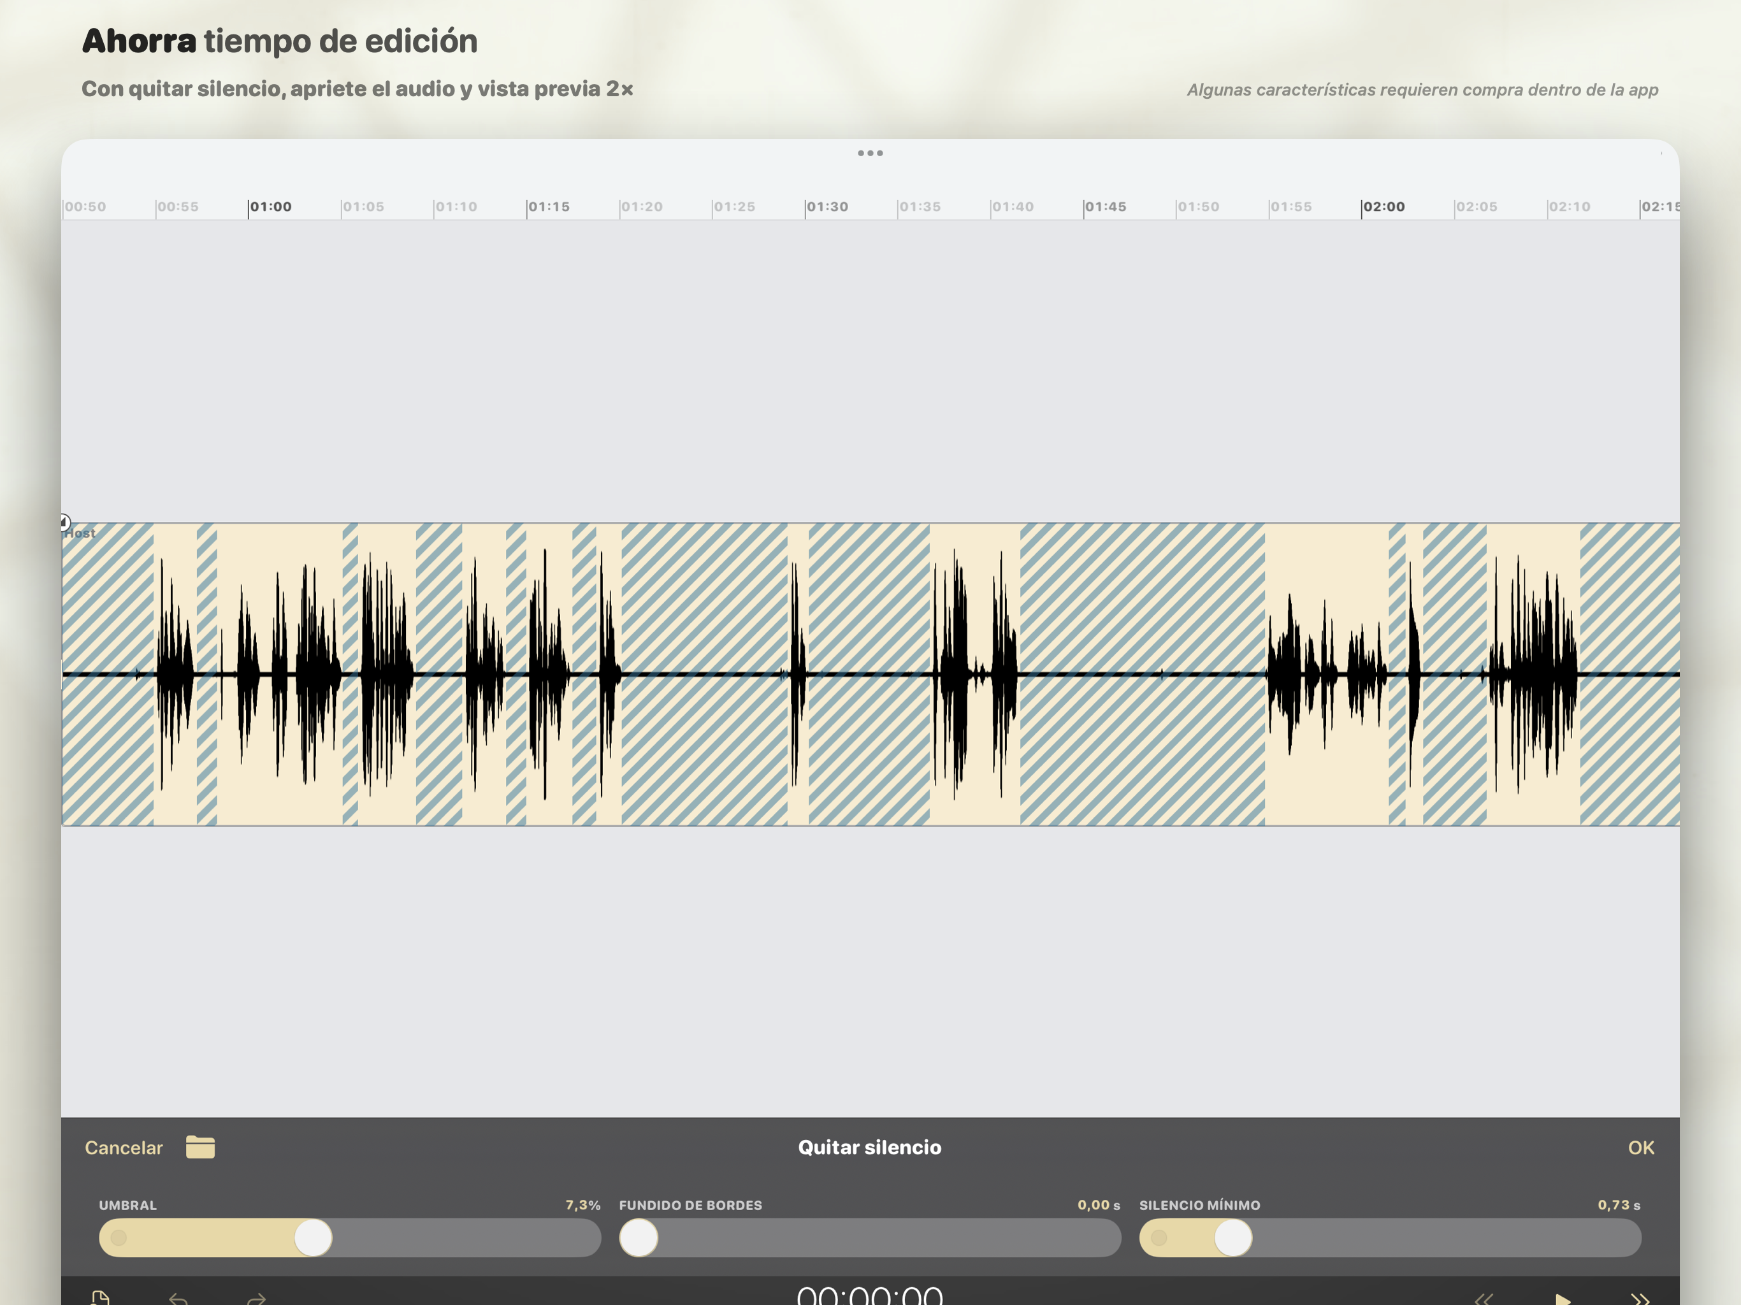Open the three-dot multitasking menu
Viewport: 1741px width, 1305px height.
tap(870, 153)
